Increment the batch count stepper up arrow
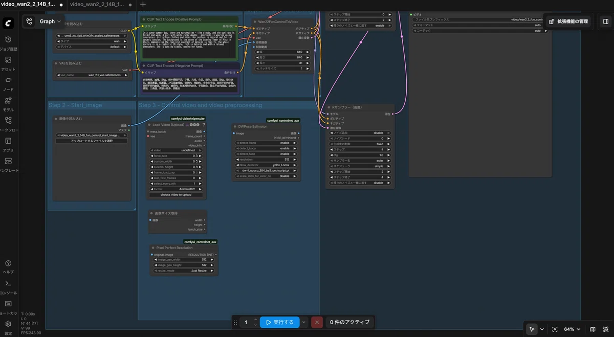 point(255,320)
